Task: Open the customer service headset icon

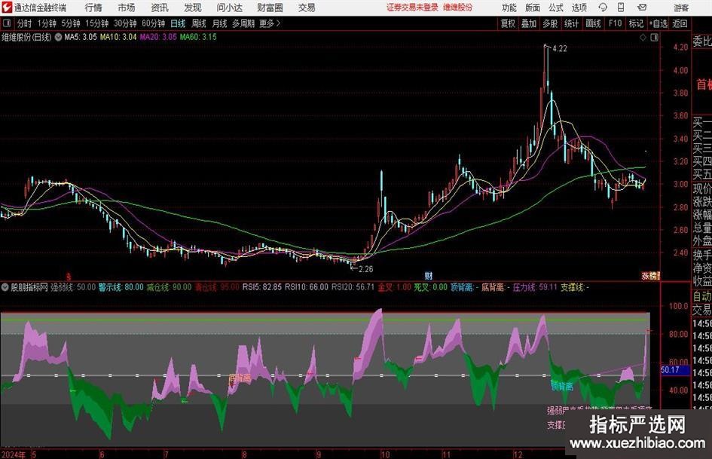Action: coord(603,8)
